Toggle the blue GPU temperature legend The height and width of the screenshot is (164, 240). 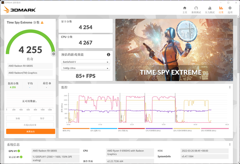104,129
